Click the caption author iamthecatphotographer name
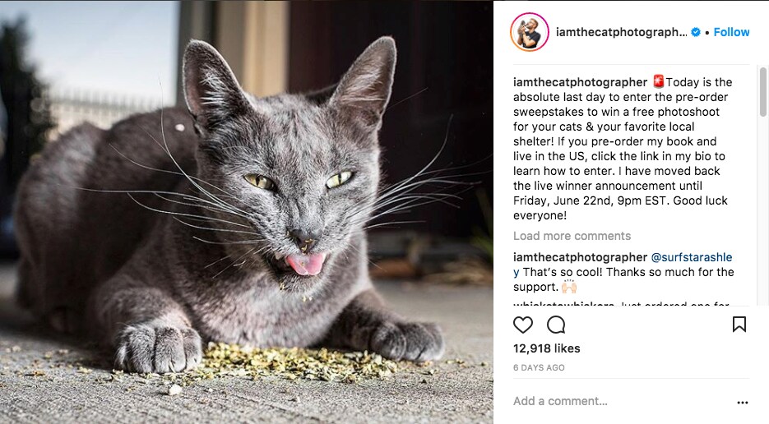Viewport: 769px width, 424px height. coord(580,82)
